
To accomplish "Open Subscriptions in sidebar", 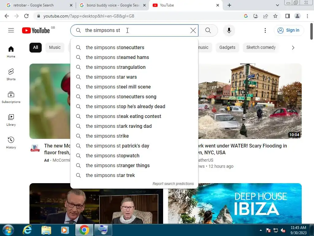I will point(11,97).
